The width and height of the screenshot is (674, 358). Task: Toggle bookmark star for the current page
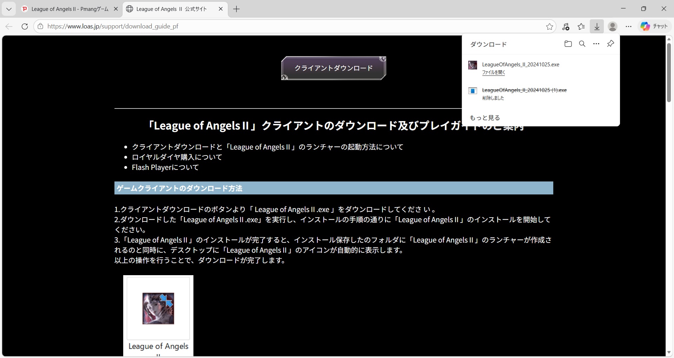[549, 26]
